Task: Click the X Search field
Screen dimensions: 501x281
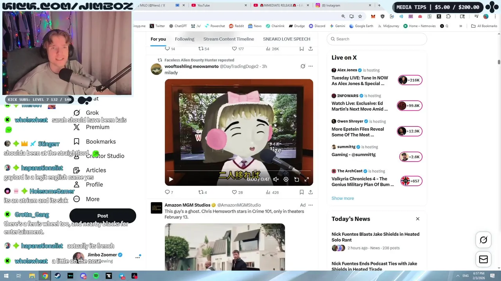Action: click(377, 39)
